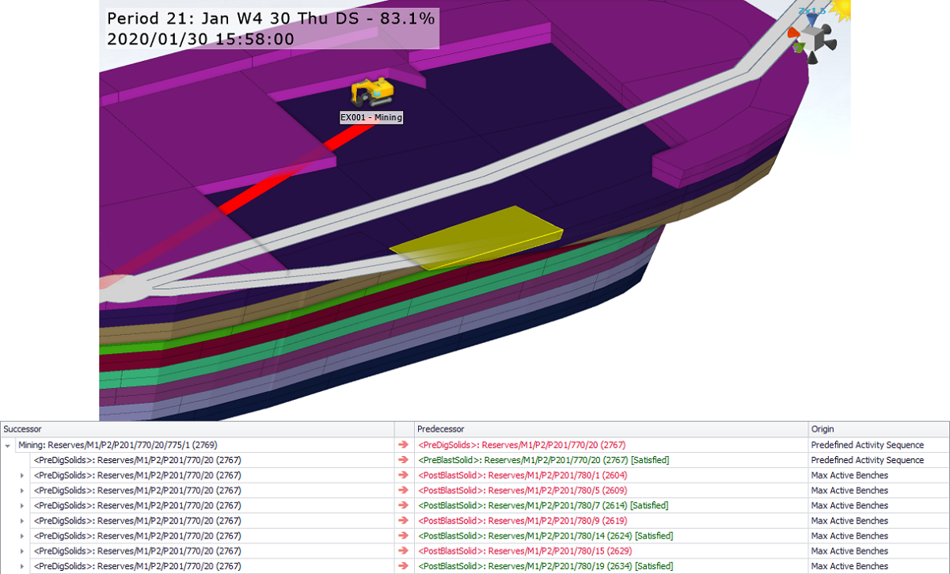Click the red arrow in the Mining 2769 row
The image size is (950, 574).
click(405, 445)
